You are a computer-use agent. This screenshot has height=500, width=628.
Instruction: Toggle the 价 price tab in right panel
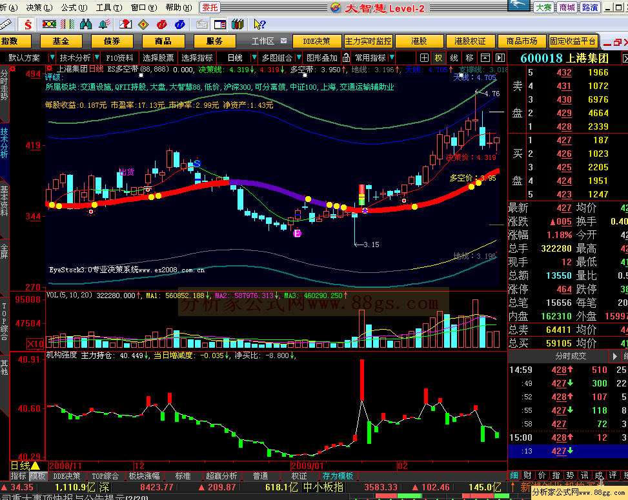[542, 475]
